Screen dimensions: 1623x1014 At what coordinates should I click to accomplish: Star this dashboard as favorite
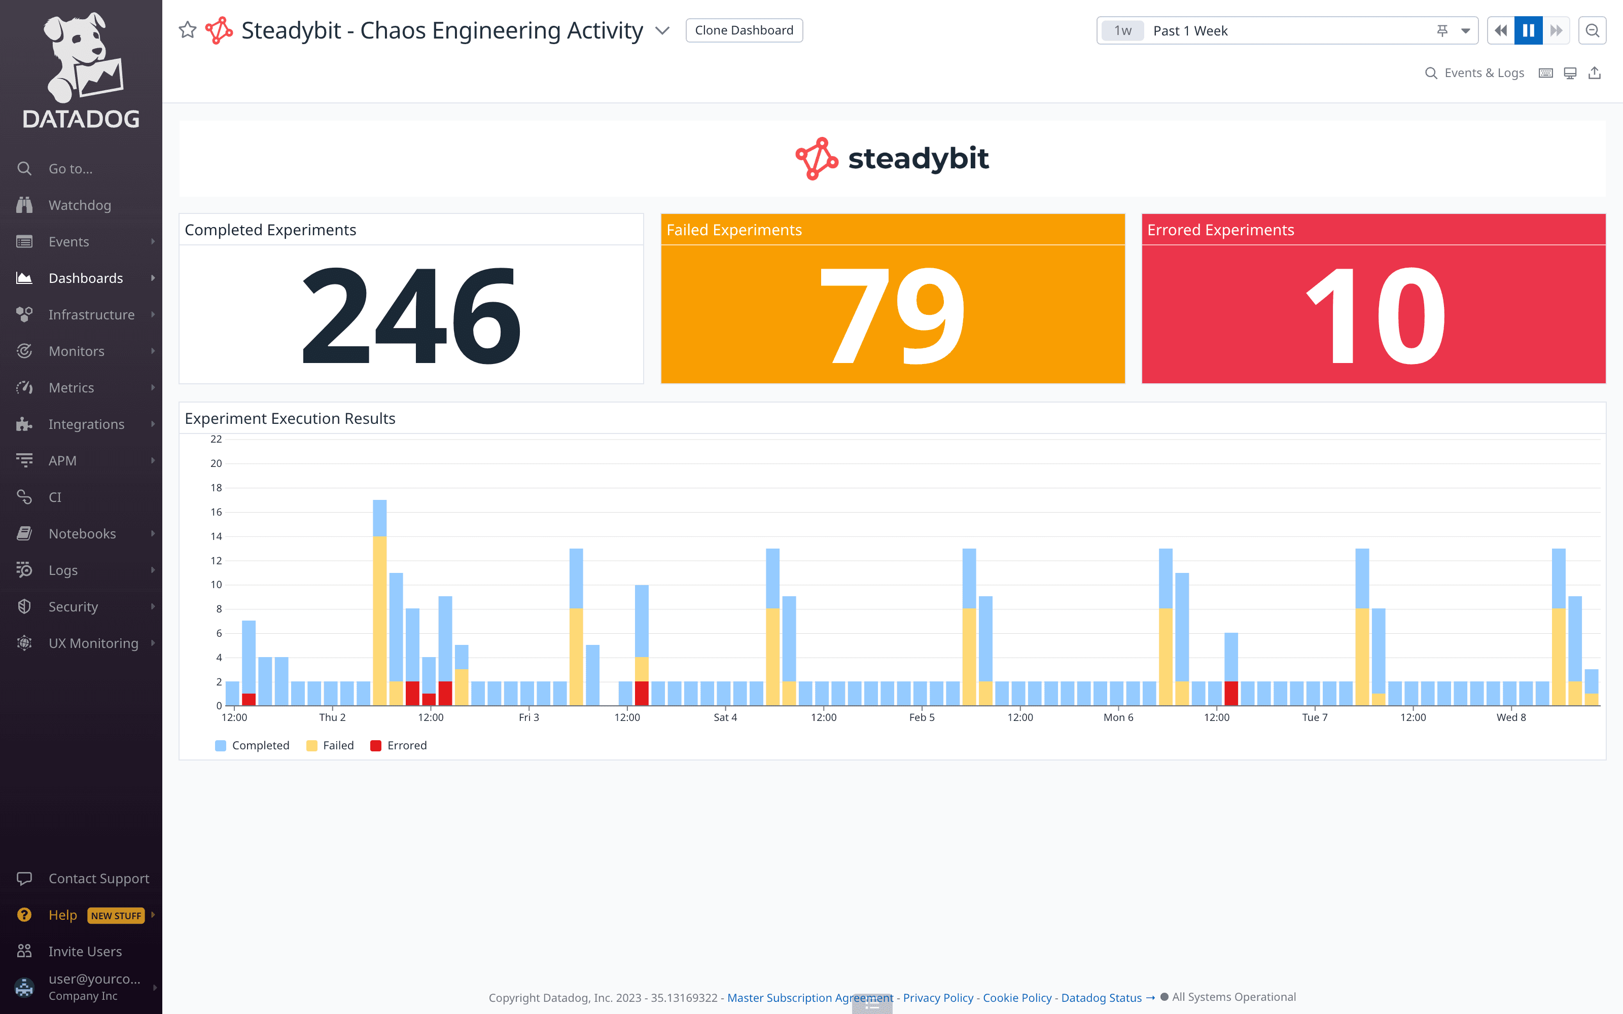click(188, 30)
